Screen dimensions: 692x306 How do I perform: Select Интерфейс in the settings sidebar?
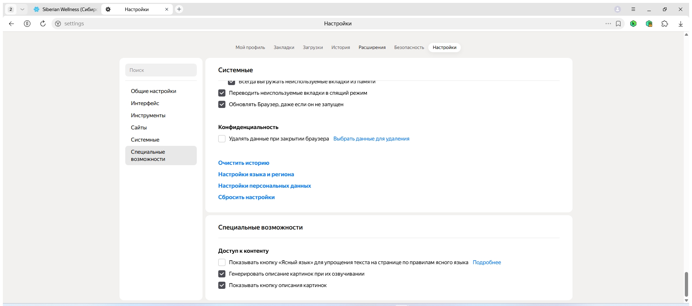(x=145, y=103)
